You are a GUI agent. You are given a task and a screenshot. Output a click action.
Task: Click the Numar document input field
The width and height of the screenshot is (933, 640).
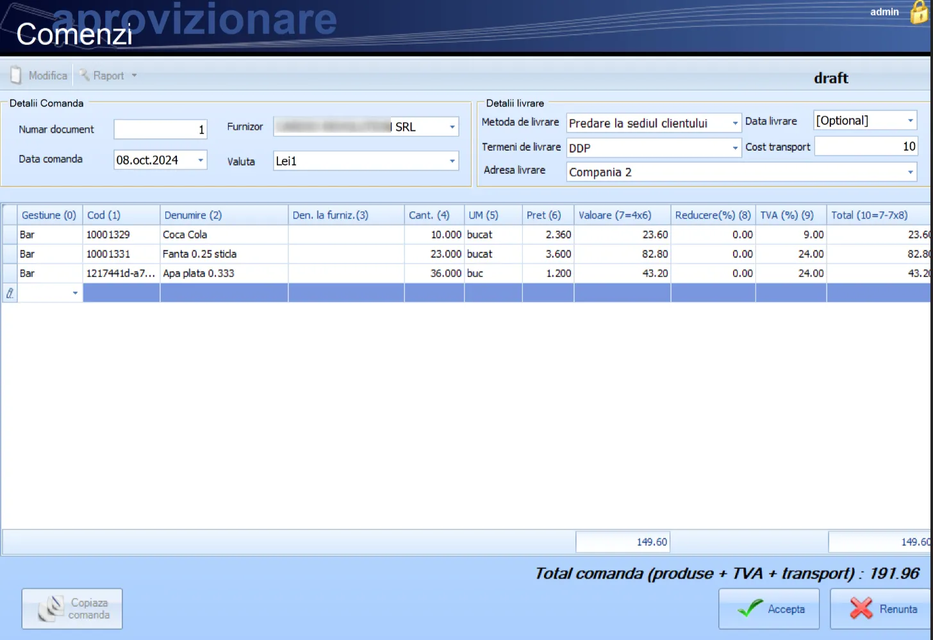[160, 130]
